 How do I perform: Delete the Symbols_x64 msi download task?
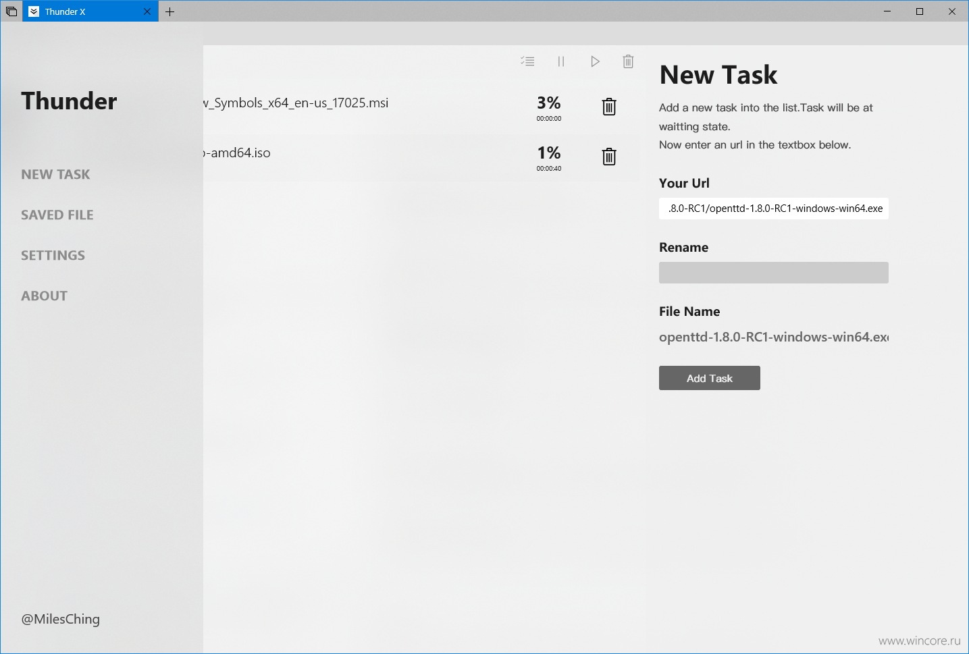[x=609, y=107]
